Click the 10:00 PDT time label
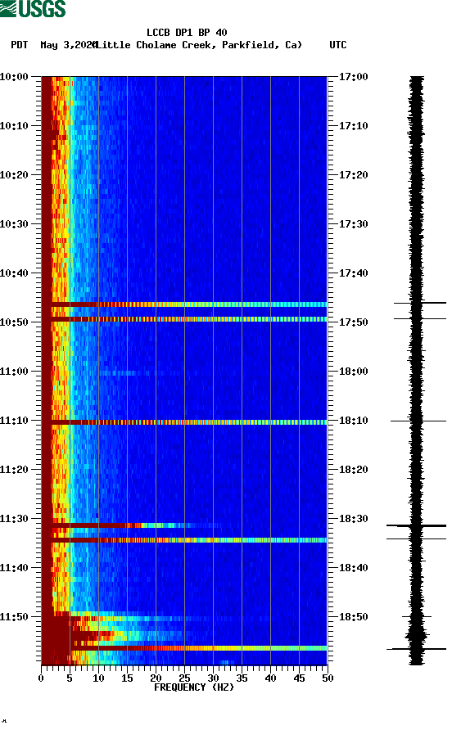The height and width of the screenshot is (730, 452). [14, 77]
